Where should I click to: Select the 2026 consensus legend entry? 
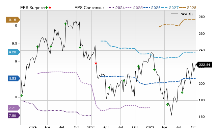[x=152, y=8]
